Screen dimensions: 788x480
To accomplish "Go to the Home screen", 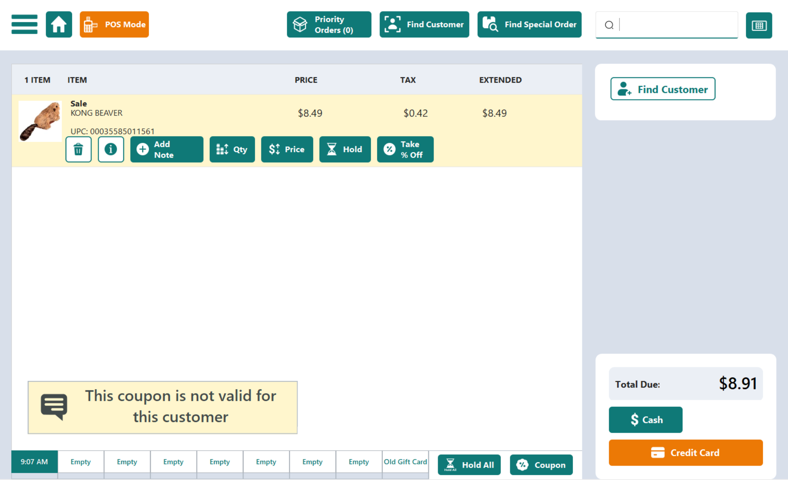I will (x=59, y=24).
